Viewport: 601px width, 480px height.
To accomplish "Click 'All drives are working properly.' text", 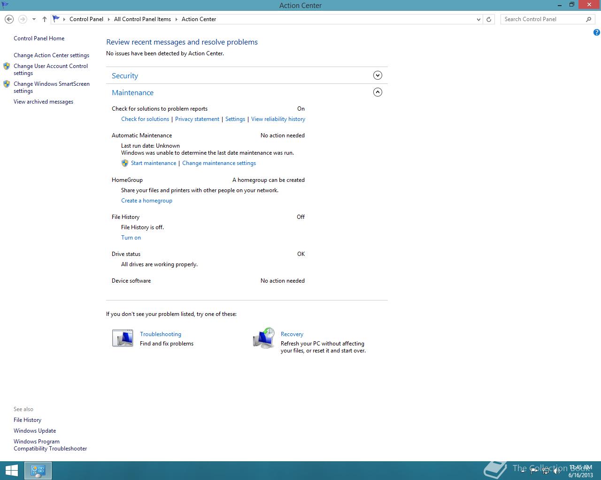I will click(x=159, y=264).
